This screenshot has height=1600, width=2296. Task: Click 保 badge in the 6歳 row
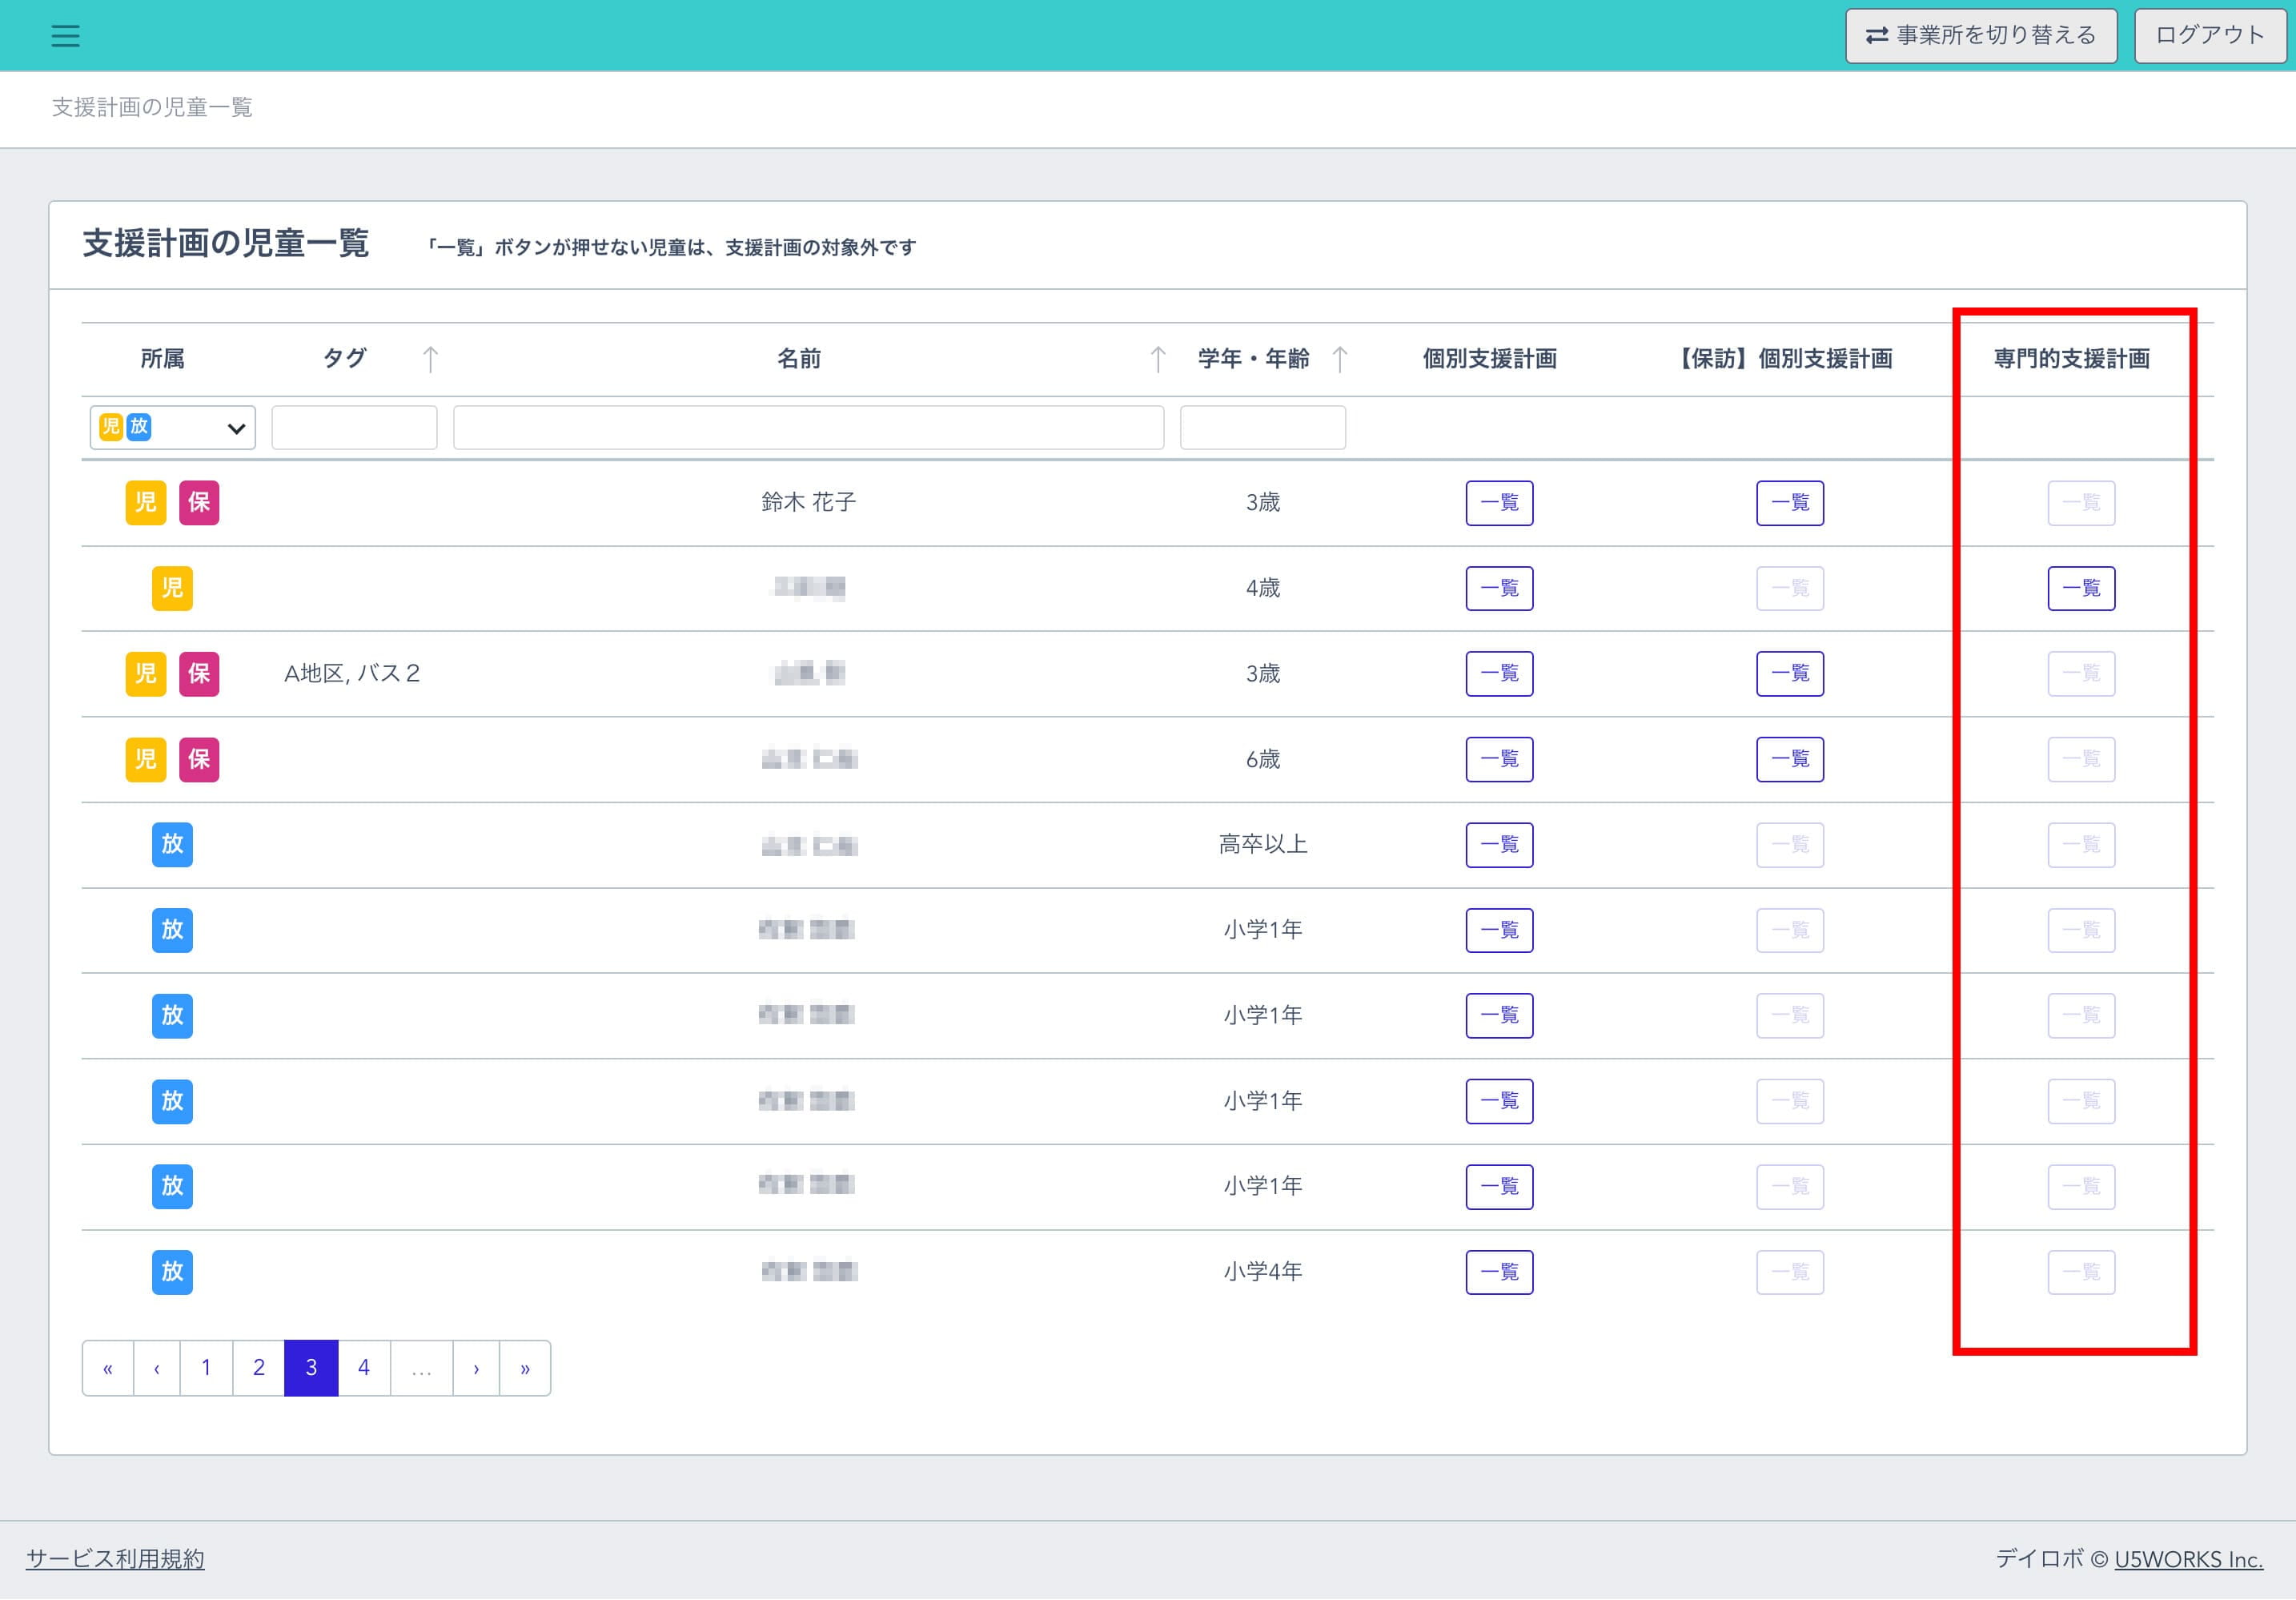[x=199, y=759]
